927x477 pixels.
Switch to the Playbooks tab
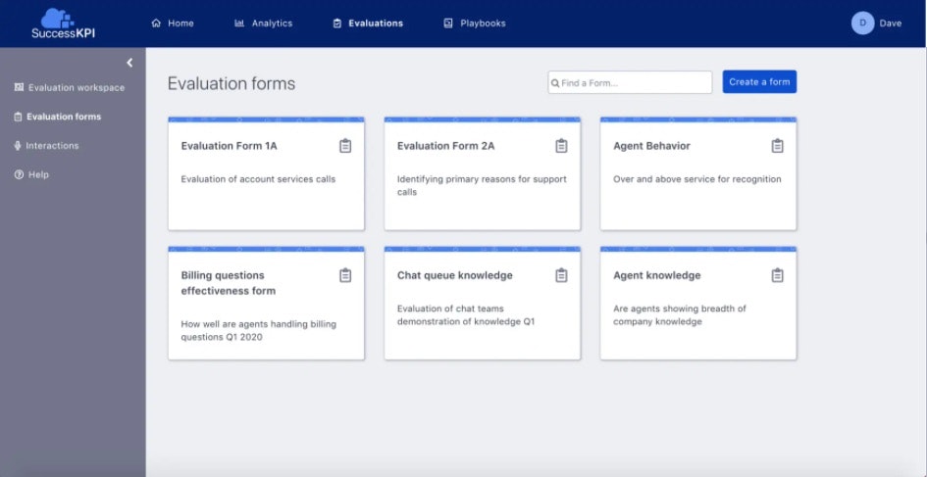[x=475, y=24]
